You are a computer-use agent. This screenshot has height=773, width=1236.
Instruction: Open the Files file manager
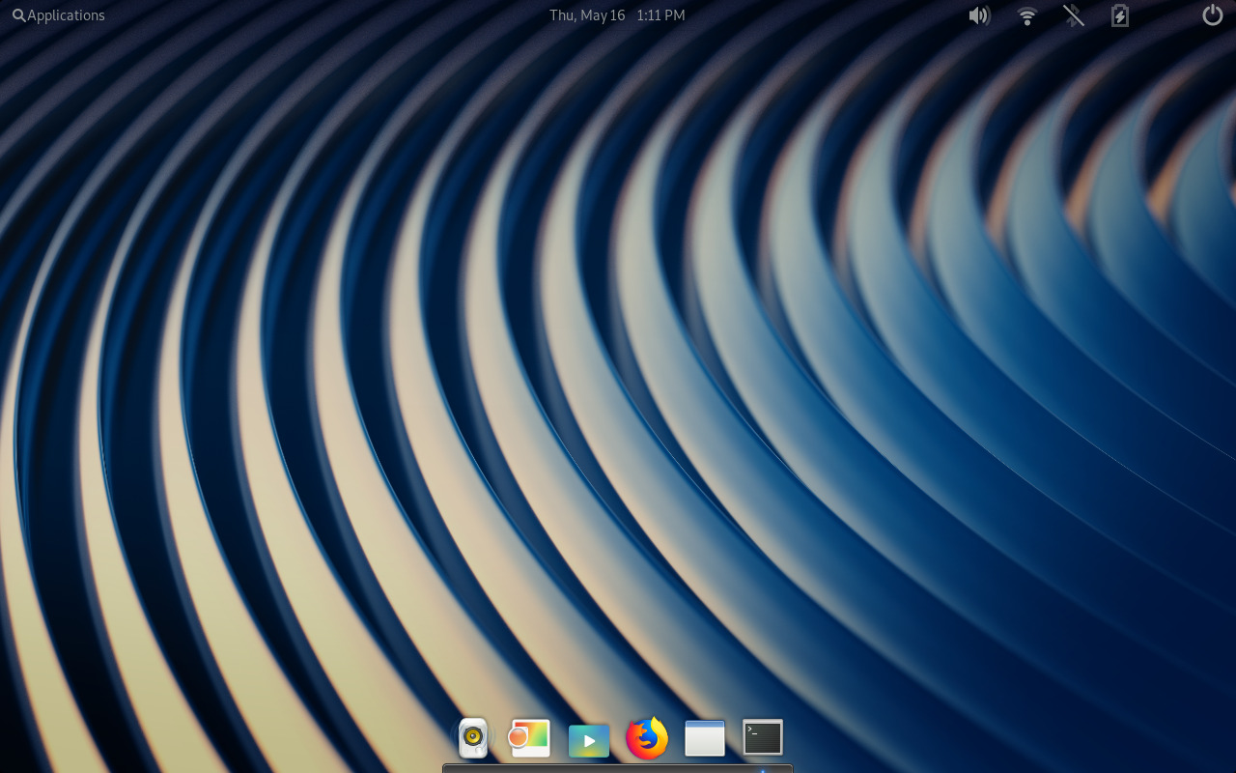pos(704,737)
